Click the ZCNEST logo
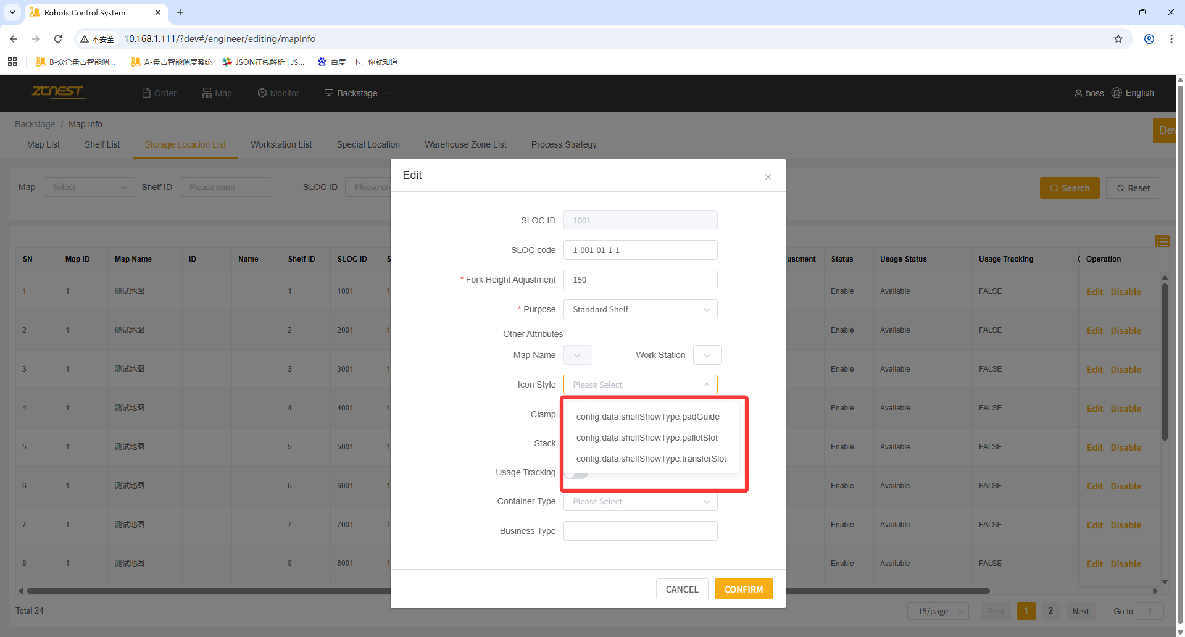This screenshot has height=637, width=1185. [x=57, y=92]
